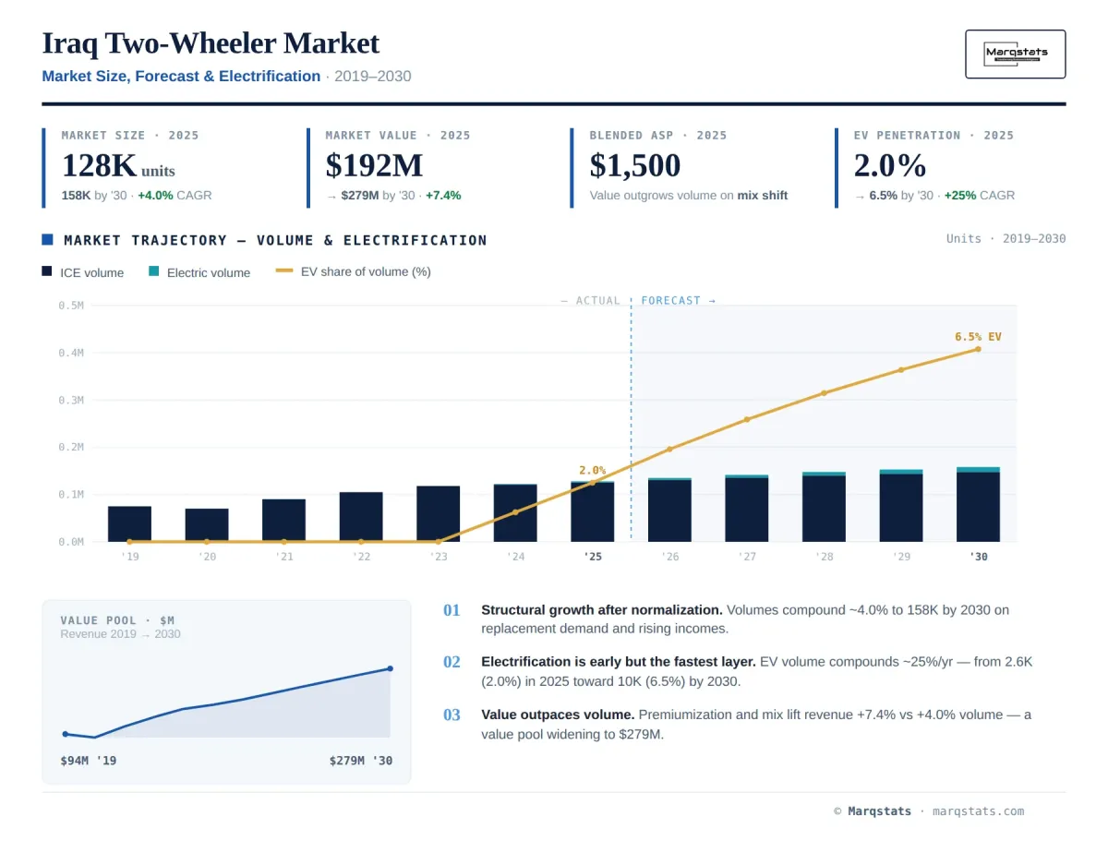
Task: Click the 'Units · 2019–2030' chart caption
Action: click(x=1006, y=238)
